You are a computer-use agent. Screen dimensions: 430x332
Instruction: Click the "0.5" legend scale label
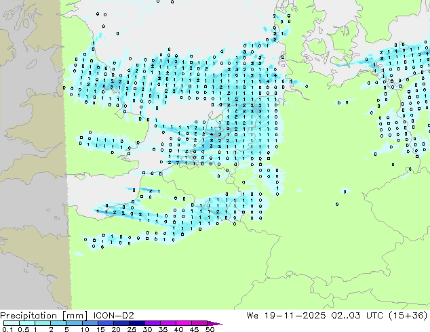tap(24, 329)
